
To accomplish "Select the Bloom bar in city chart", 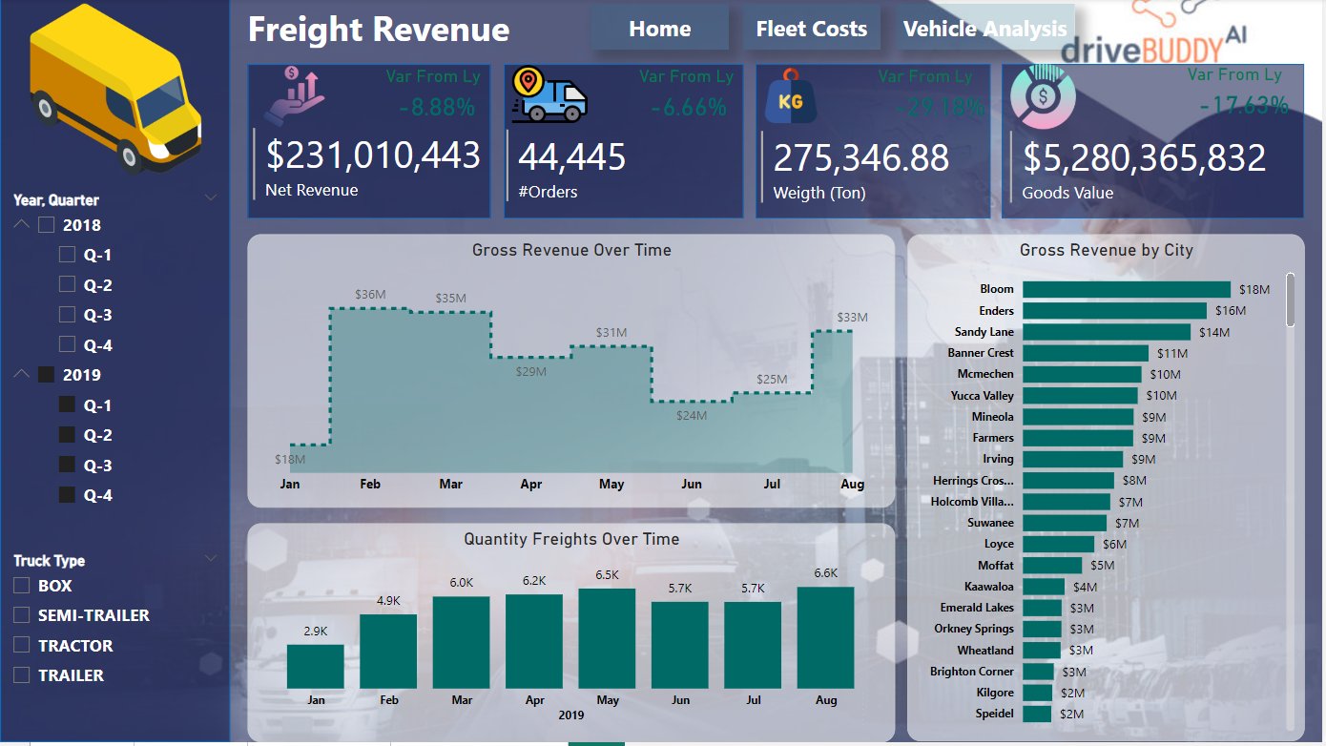I will point(1126,289).
